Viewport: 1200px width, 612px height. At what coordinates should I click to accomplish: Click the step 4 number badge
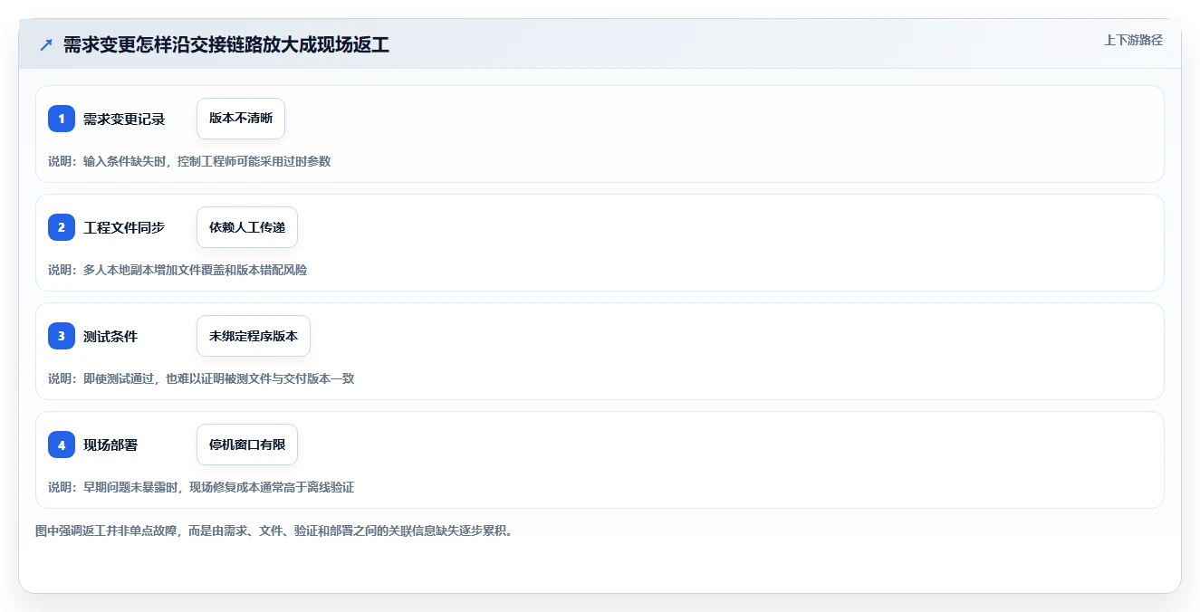[62, 445]
